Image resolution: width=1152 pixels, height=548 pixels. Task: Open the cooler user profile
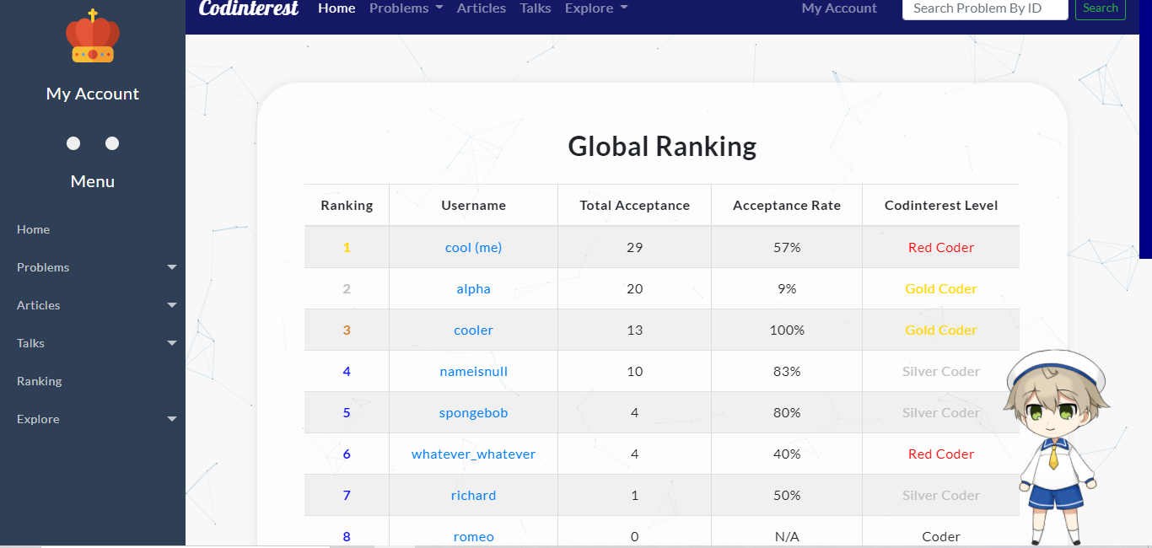[x=473, y=330]
